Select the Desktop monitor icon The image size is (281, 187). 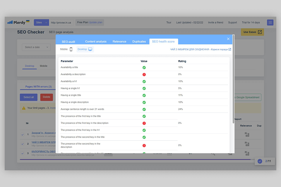click(90, 49)
